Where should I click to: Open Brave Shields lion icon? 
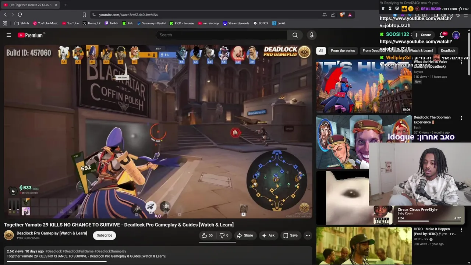pos(341,15)
